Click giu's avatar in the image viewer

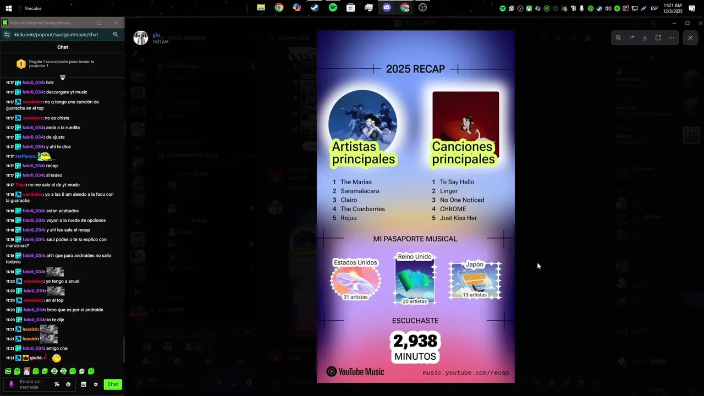tap(141, 38)
